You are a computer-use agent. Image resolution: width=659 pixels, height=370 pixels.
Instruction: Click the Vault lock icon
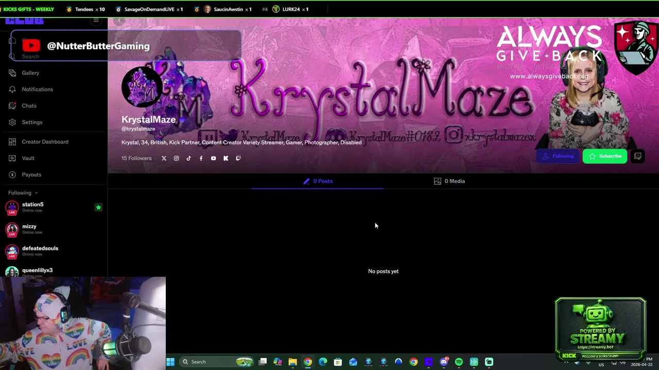12,158
